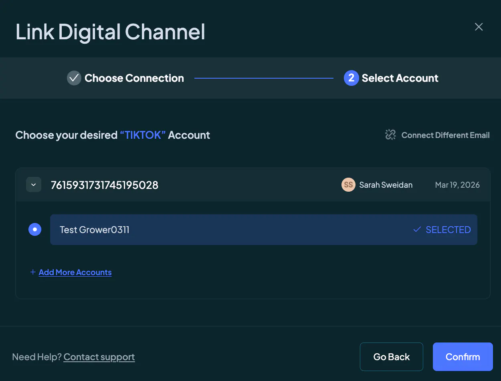This screenshot has height=381, width=501.
Task: Confirm the selected TikTok account
Action: tap(463, 357)
